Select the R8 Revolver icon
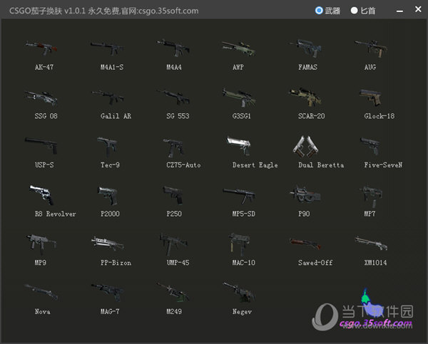The height and width of the screenshot is (344, 428). 41,194
